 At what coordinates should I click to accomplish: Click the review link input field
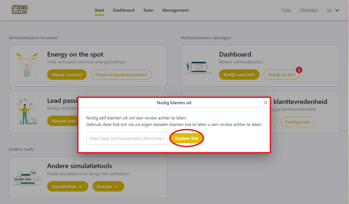click(127, 138)
